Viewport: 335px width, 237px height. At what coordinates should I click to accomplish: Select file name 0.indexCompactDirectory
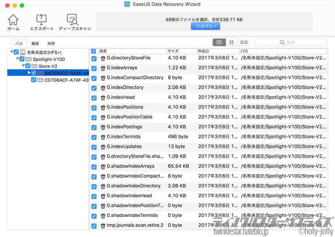[x=135, y=78]
